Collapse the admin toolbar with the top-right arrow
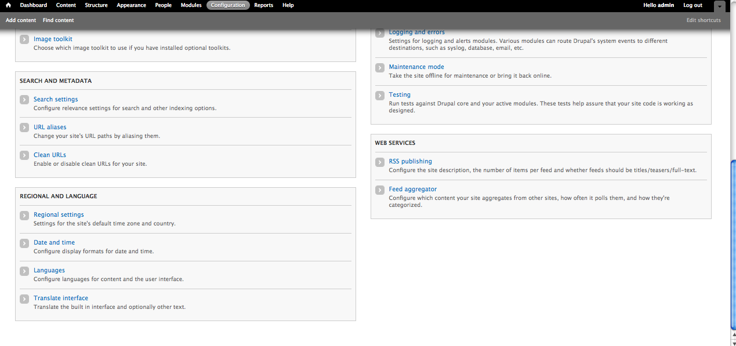This screenshot has height=346, width=736. coord(719,5)
